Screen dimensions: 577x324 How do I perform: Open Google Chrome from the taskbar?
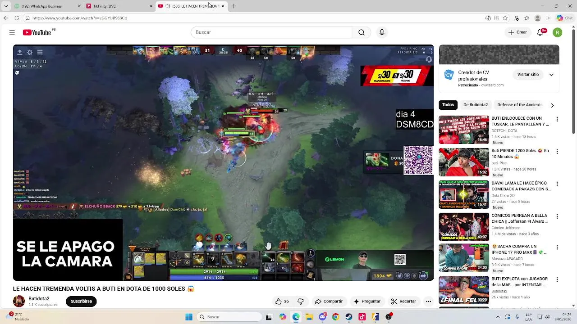[x=335, y=317]
